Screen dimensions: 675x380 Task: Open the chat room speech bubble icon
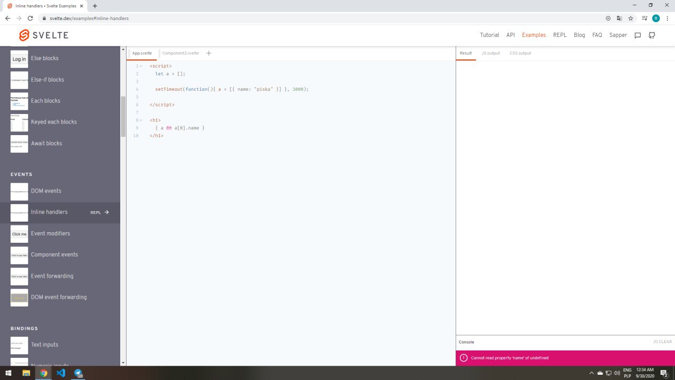tap(638, 35)
